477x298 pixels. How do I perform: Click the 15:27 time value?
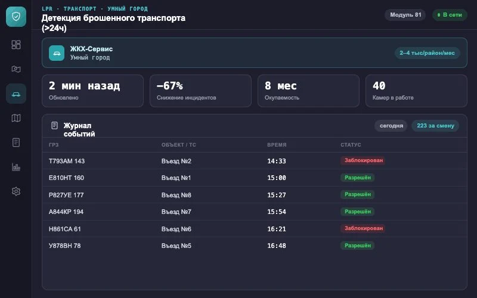[277, 195]
